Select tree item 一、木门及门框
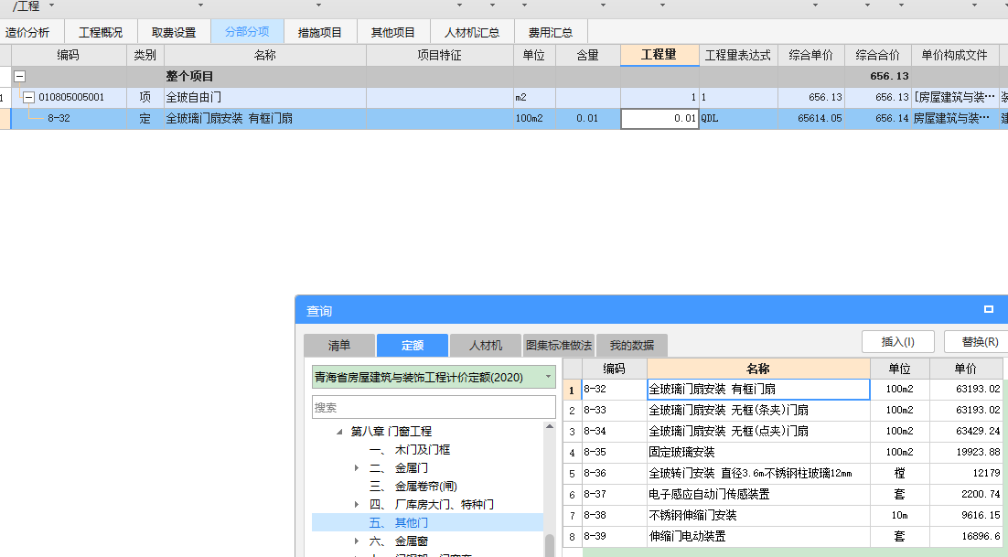This screenshot has height=557, width=1008. [x=422, y=450]
